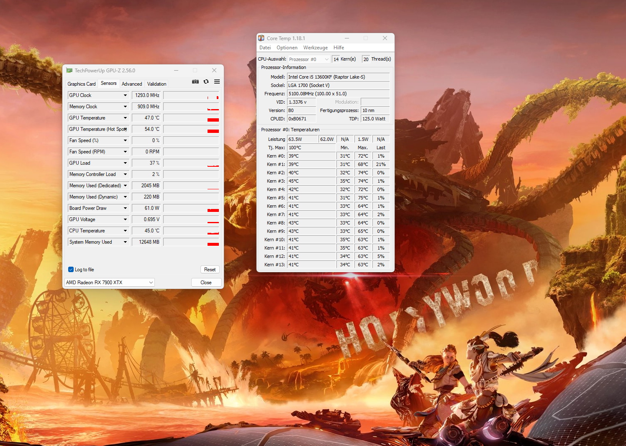Click the GPU-Z app icon in title bar
Screen dimensions: 626x446
pos(69,70)
